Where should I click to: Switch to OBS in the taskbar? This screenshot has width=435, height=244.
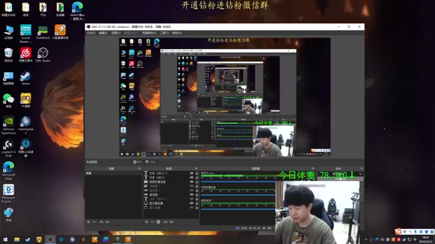pos(50,239)
